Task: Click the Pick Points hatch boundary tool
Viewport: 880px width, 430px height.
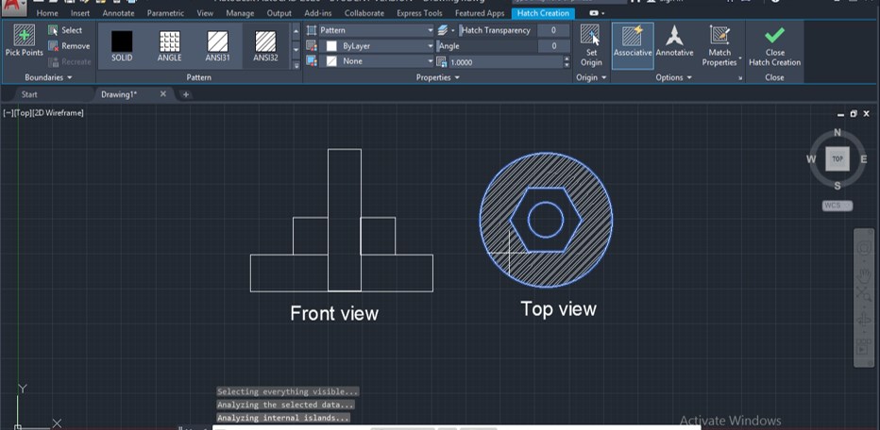Action: tap(25, 41)
